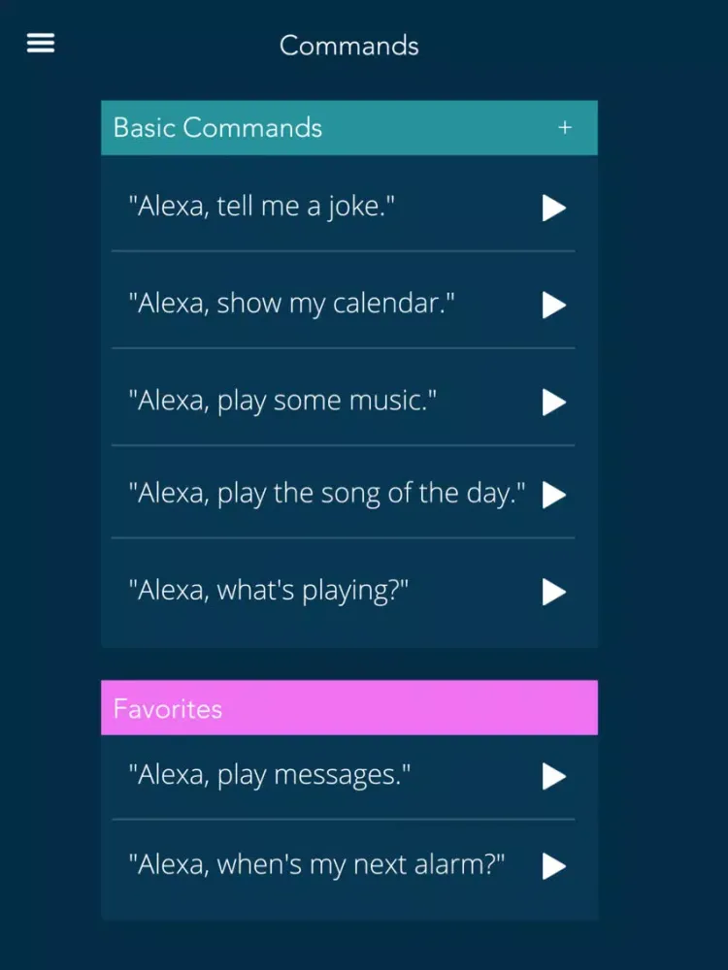Tap the "Alexa, what's playing?" text
Screen dimensions: 728x970
click(268, 590)
